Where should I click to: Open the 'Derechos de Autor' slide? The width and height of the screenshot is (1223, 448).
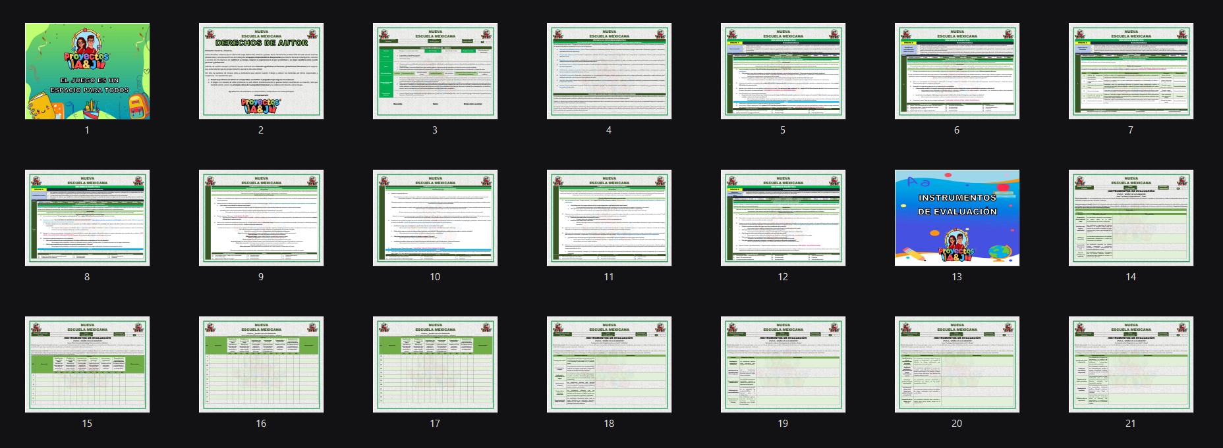(x=261, y=71)
